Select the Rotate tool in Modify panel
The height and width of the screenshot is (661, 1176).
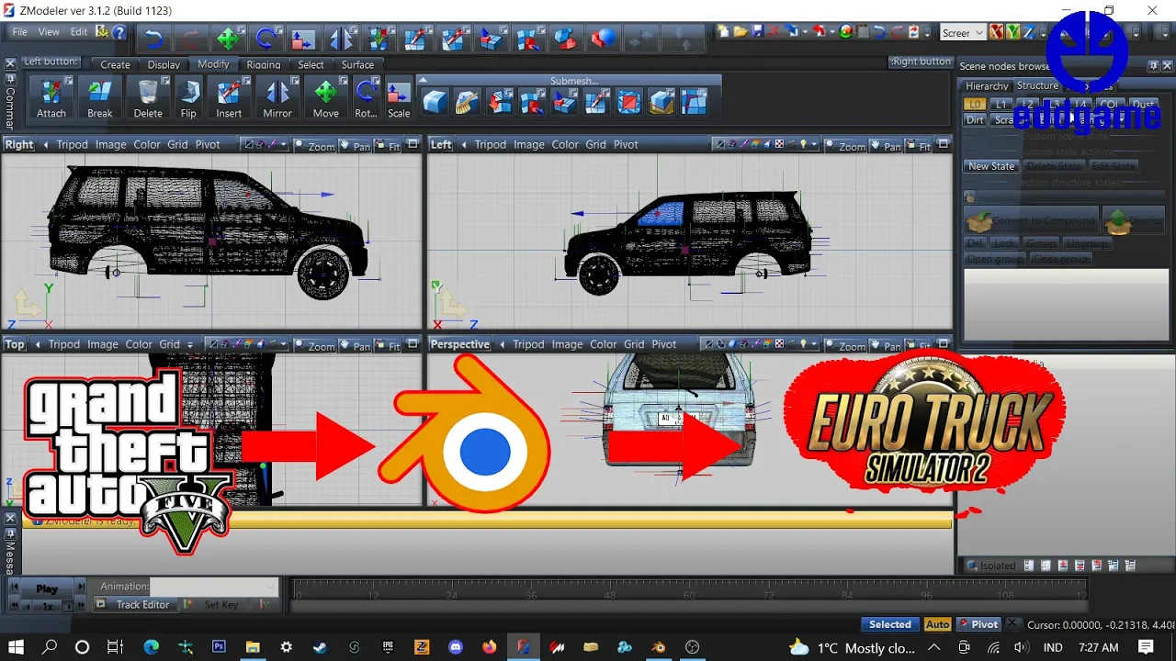(366, 98)
